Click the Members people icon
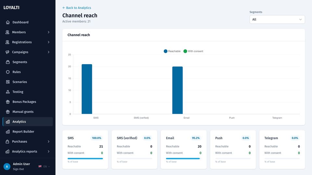Screen dimensions: 312x175 tap(7, 32)
